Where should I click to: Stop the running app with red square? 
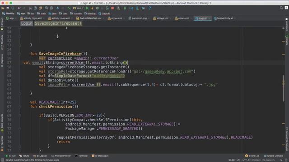point(112,8)
